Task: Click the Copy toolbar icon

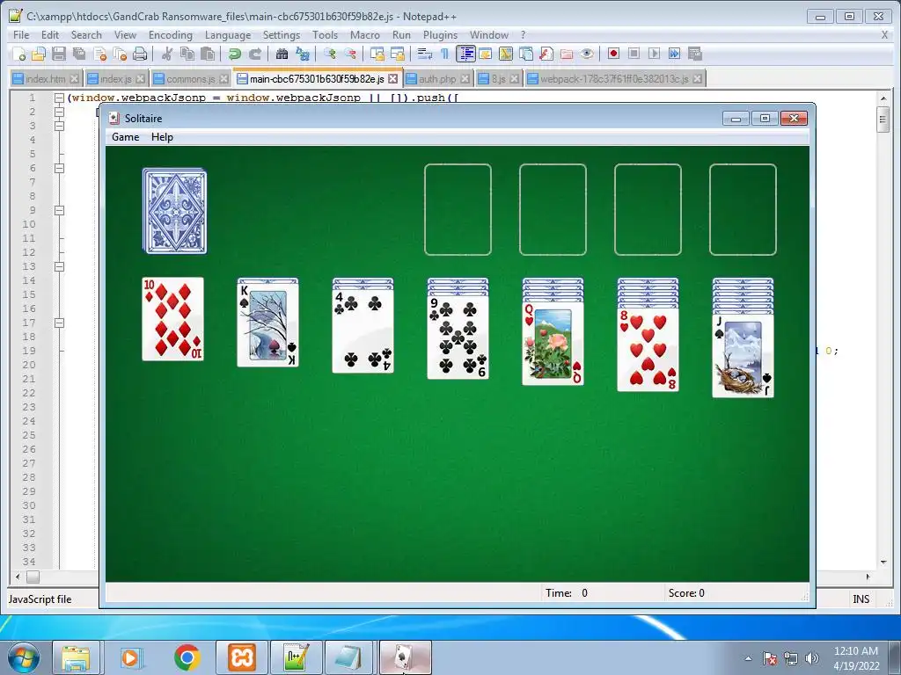Action: [187, 54]
